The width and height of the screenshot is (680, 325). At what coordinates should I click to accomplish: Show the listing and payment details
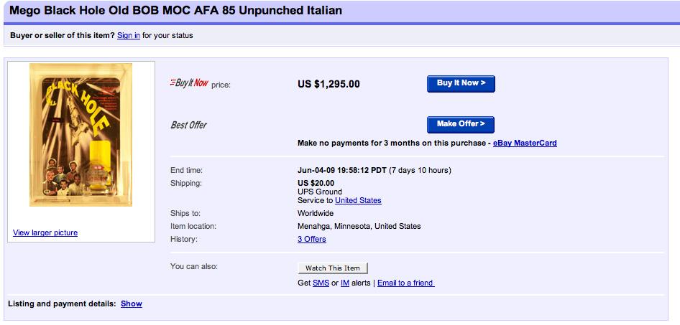click(x=132, y=303)
